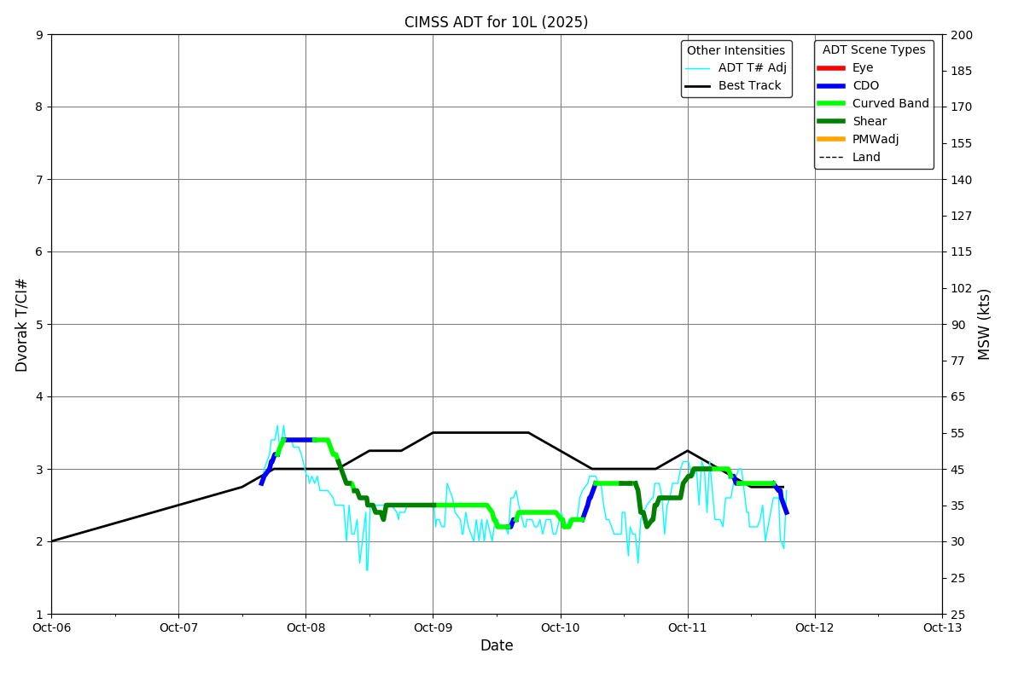The height and width of the screenshot is (682, 1024).
Task: Click MSW axis tick label "200"
Action: point(962,35)
